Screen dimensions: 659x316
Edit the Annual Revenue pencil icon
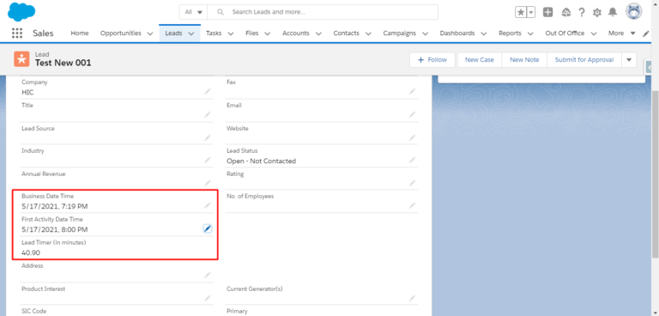tap(208, 183)
